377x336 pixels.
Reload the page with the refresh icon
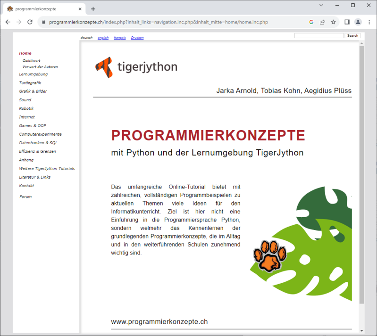(x=30, y=22)
